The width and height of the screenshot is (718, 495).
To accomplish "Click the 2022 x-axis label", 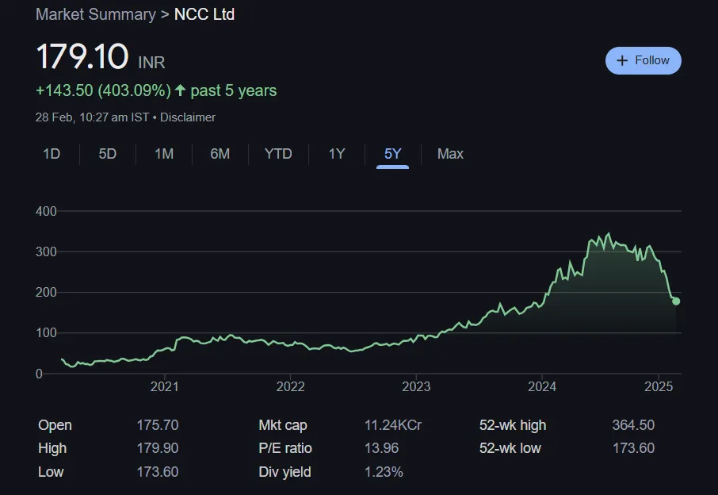I will point(290,386).
